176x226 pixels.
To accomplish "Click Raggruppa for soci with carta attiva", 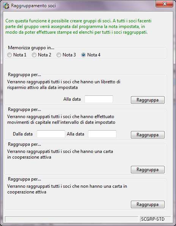I will (148, 170).
